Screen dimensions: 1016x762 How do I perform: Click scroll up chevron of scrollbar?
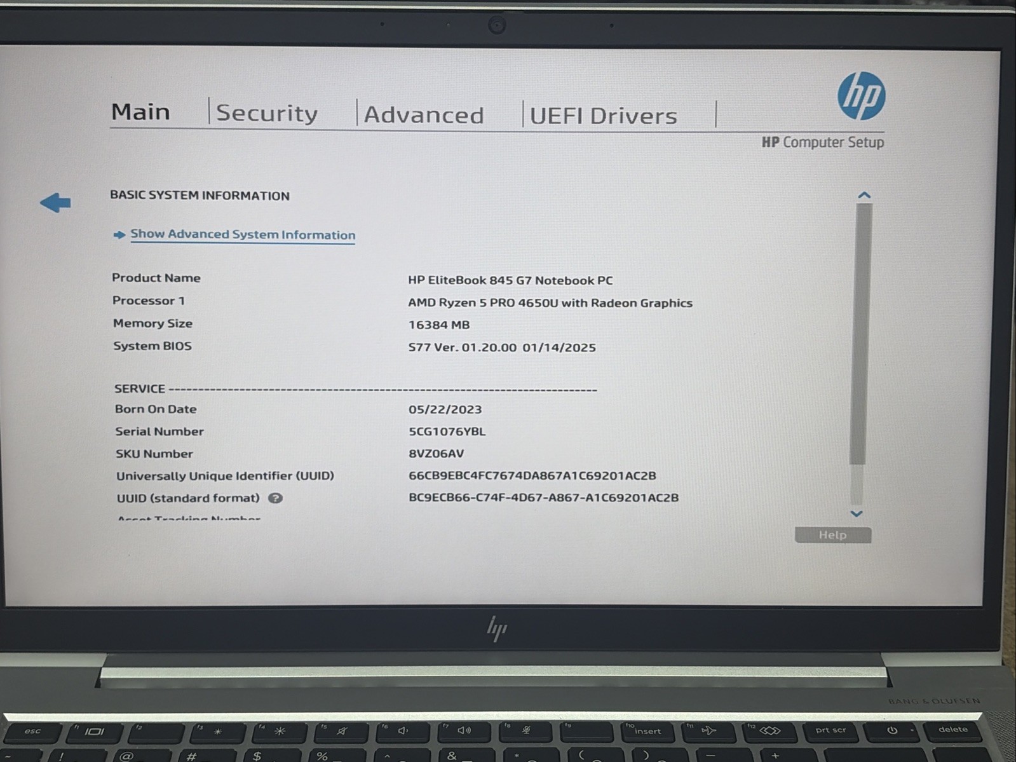(x=864, y=195)
